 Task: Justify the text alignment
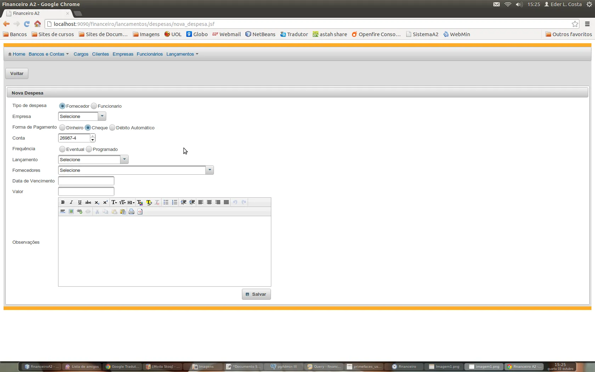pyautogui.click(x=226, y=202)
